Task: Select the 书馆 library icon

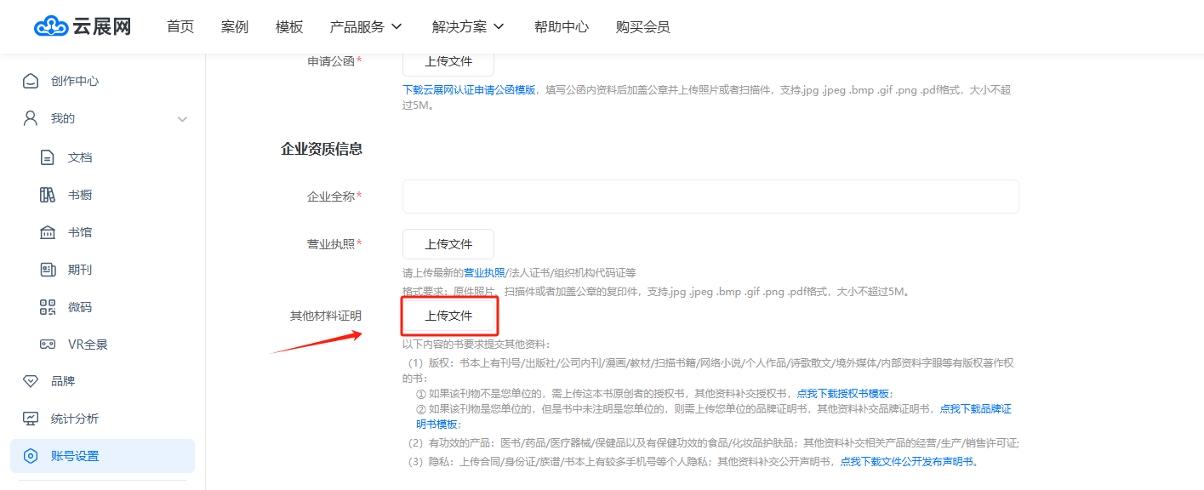Action: pyautogui.click(x=48, y=232)
